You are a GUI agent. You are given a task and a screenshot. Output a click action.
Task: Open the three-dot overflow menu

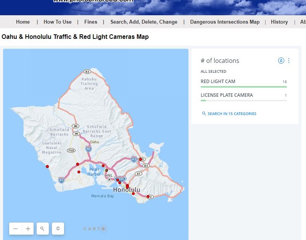[x=289, y=61]
